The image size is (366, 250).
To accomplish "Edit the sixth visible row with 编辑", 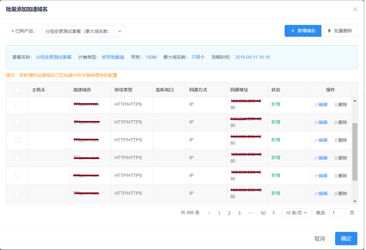I will click(x=321, y=194).
